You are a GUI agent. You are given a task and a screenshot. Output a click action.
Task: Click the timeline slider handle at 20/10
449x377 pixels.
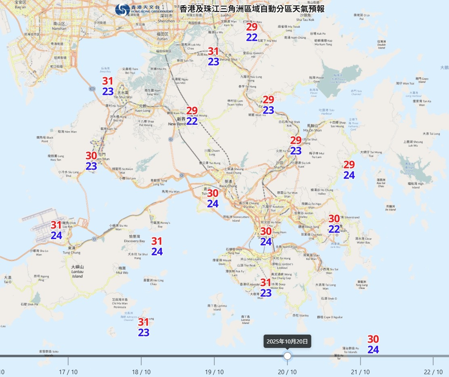(287, 356)
